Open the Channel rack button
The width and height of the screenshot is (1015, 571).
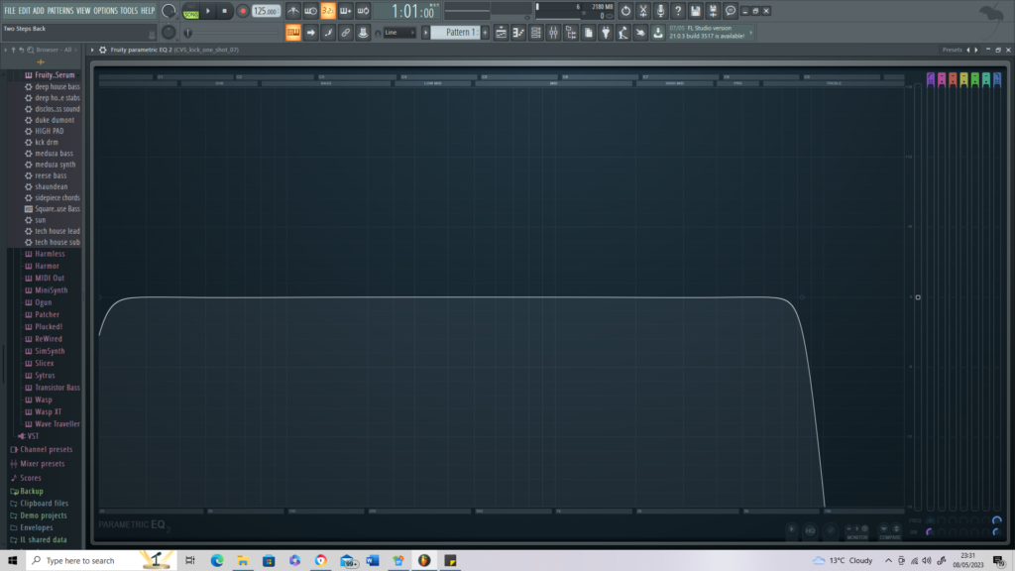tap(536, 33)
